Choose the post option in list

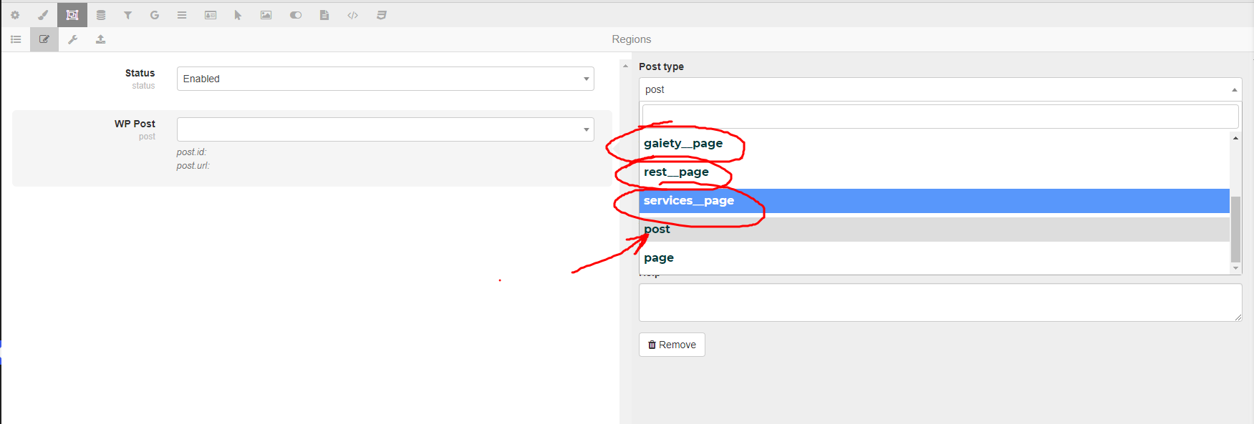click(934, 230)
